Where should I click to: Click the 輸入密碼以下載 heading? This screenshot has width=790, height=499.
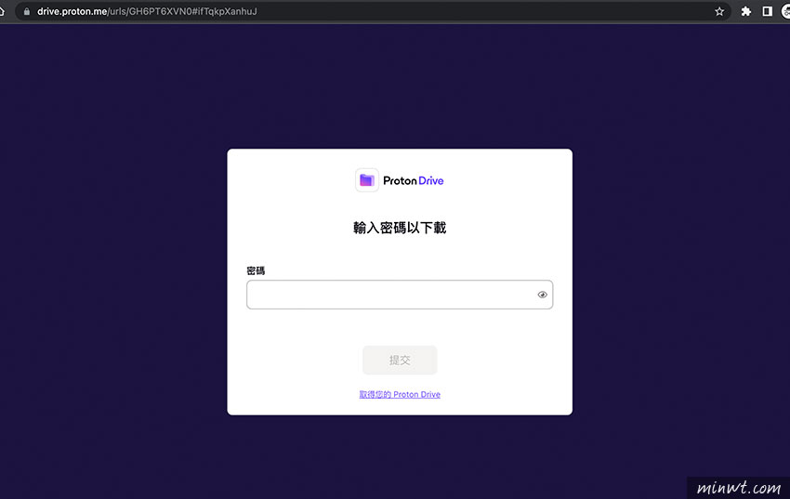click(400, 228)
